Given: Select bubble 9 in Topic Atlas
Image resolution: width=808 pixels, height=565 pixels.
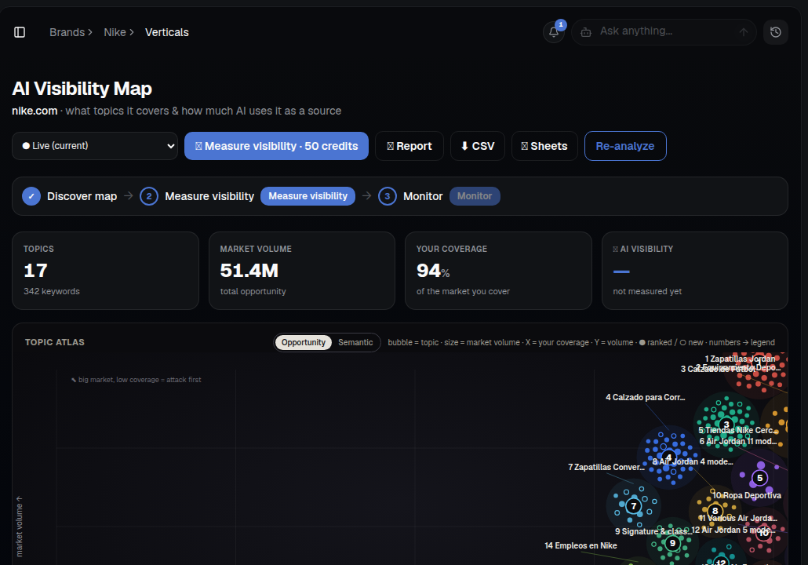Looking at the screenshot, I should click(x=672, y=543).
